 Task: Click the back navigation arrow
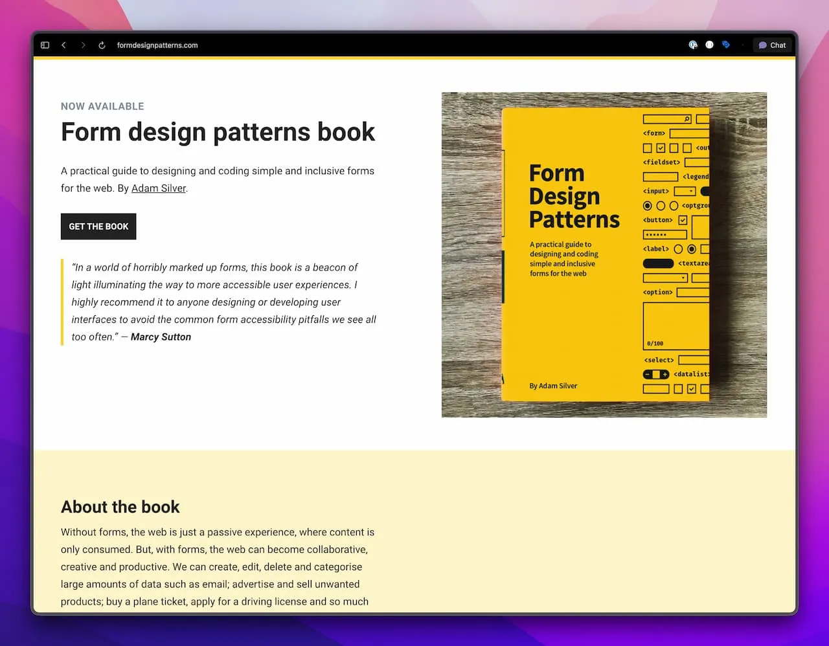click(63, 45)
